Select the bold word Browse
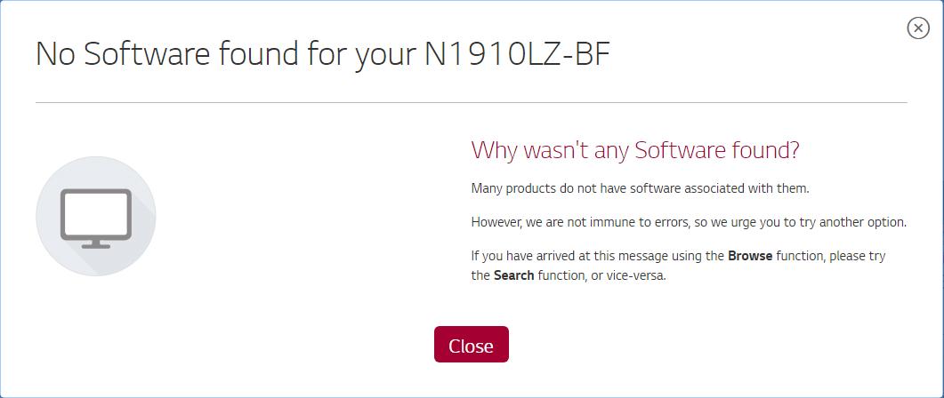Viewport: 944px width, 398px height. [x=750, y=256]
